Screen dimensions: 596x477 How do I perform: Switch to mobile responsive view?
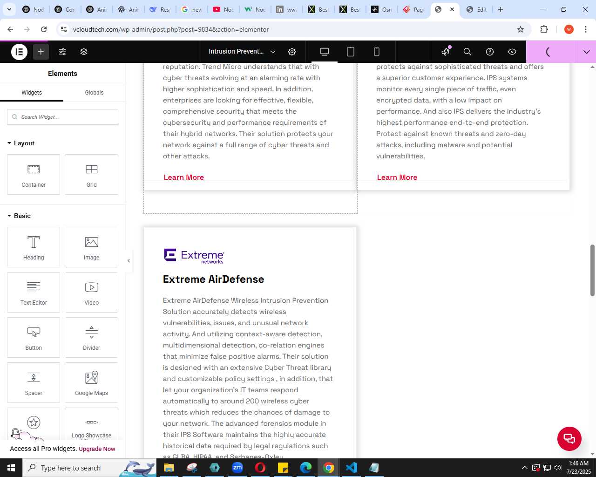point(377,52)
